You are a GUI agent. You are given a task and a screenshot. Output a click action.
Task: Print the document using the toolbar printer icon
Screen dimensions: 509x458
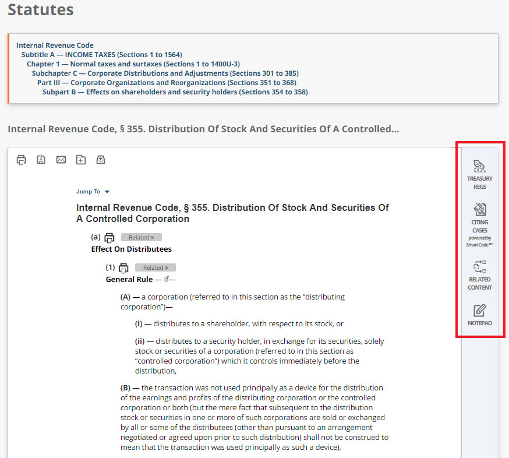pos(22,160)
